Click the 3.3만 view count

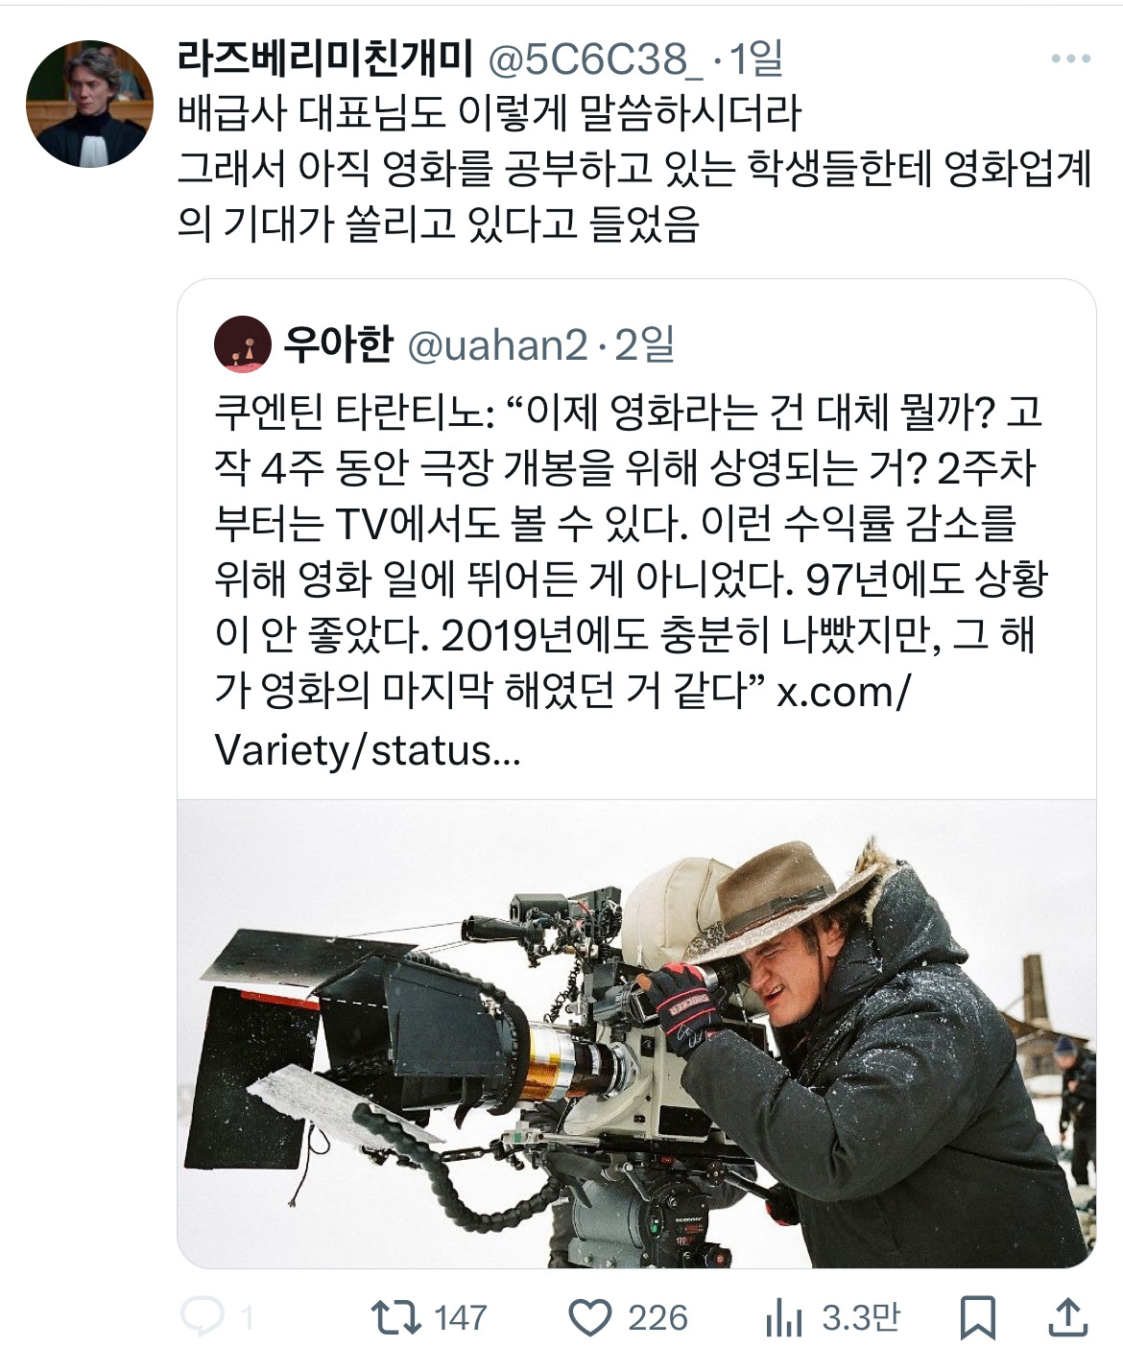tap(861, 1317)
